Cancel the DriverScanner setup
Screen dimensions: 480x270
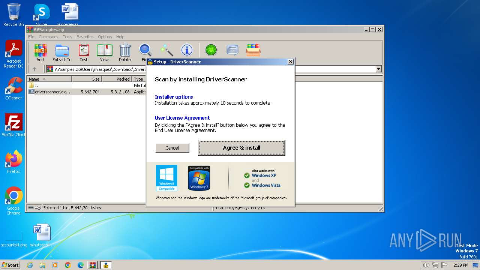[x=172, y=148]
